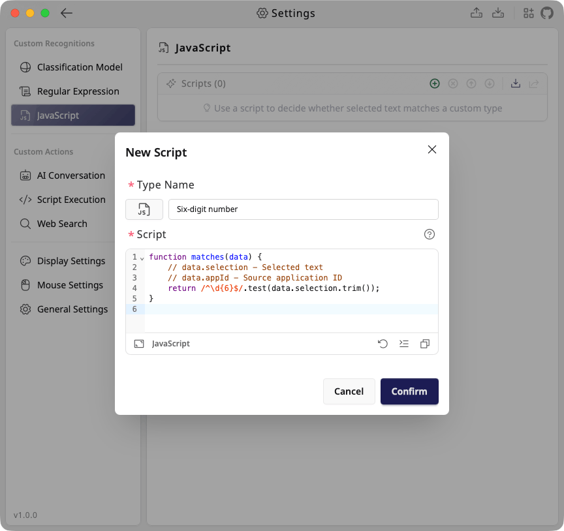Choose the JS type icon button
Screen dimensions: 564x531
click(144, 209)
